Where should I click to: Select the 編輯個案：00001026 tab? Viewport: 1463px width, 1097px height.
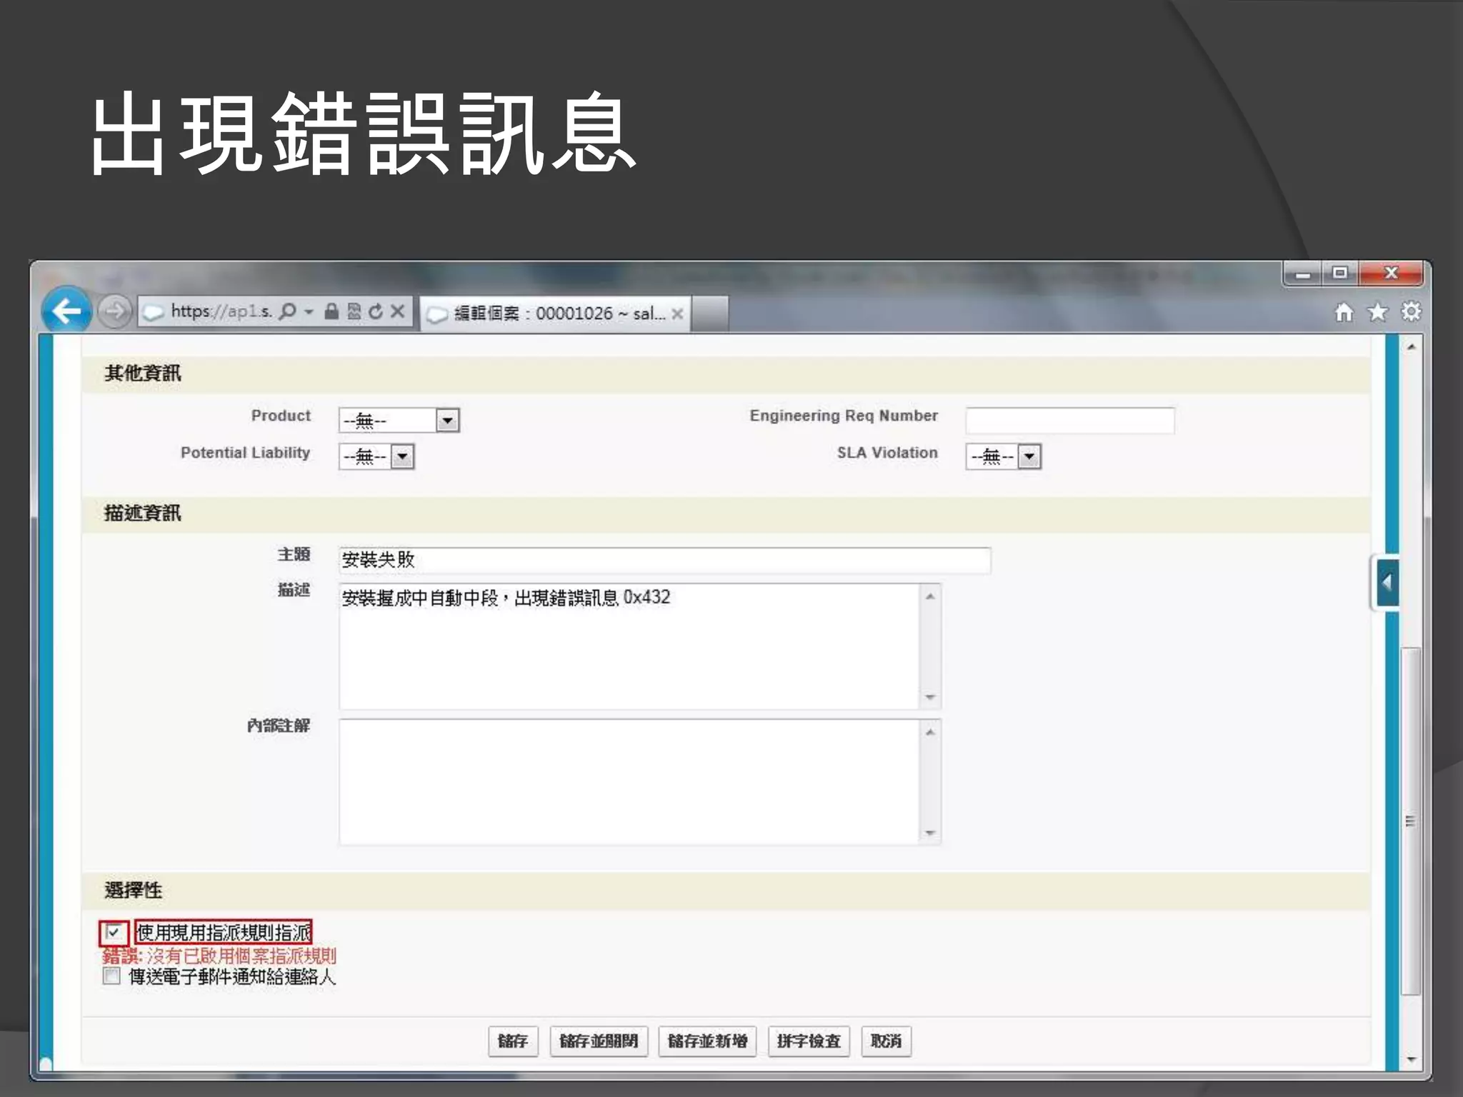point(555,314)
